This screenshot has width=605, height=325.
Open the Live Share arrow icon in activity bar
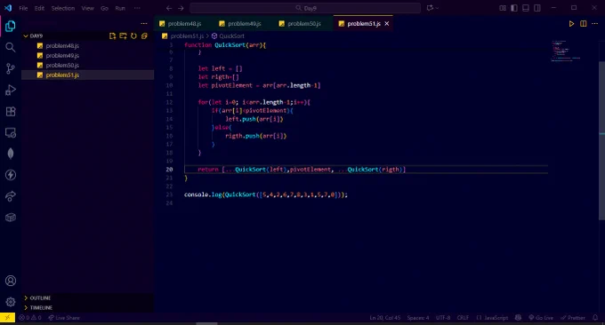(11, 196)
